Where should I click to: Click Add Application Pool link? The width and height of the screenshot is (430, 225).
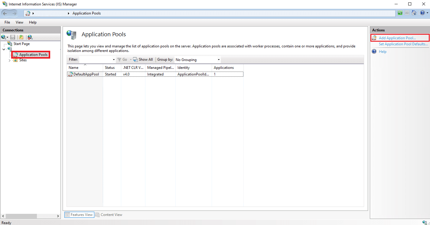[397, 38]
